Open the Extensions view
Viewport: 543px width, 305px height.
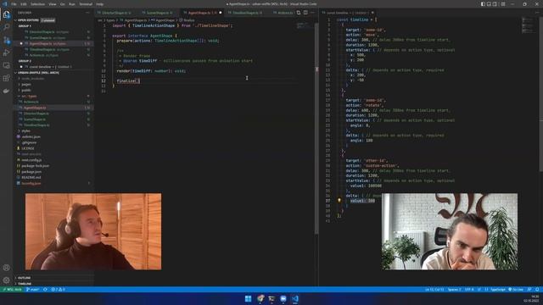tap(6, 78)
